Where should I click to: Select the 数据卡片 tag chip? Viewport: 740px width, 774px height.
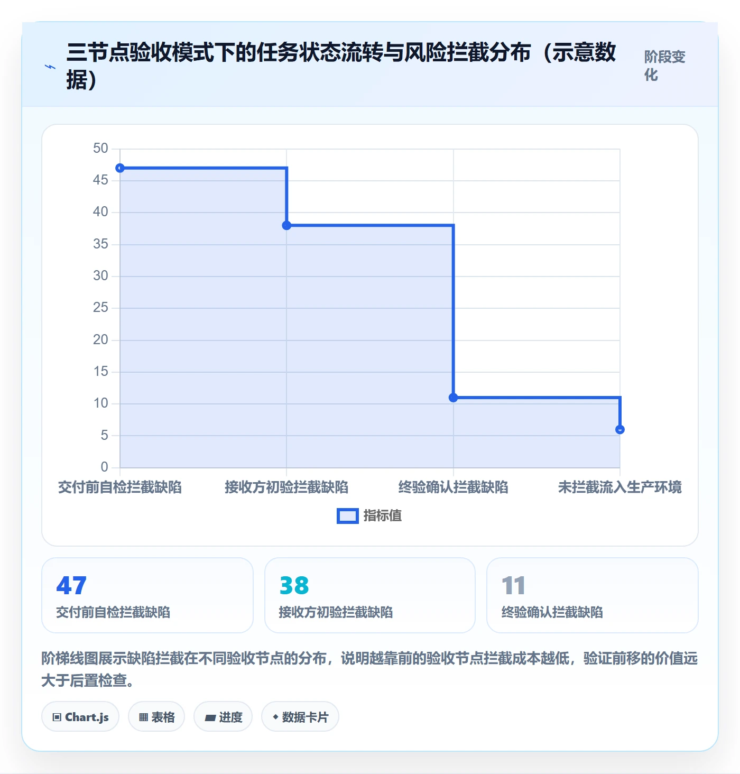pos(300,717)
